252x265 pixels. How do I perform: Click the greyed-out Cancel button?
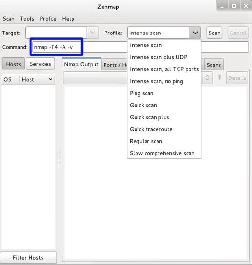click(x=238, y=33)
